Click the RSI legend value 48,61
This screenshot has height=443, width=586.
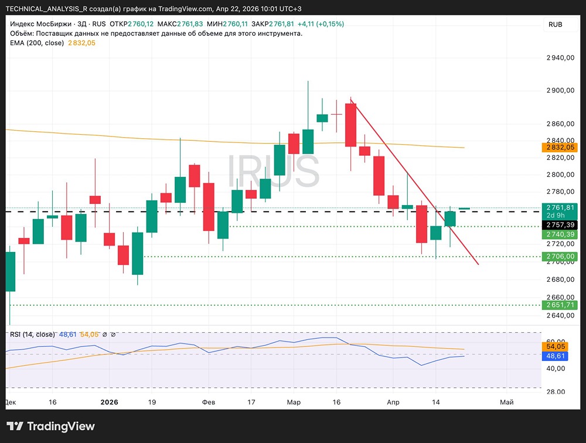pos(67,334)
